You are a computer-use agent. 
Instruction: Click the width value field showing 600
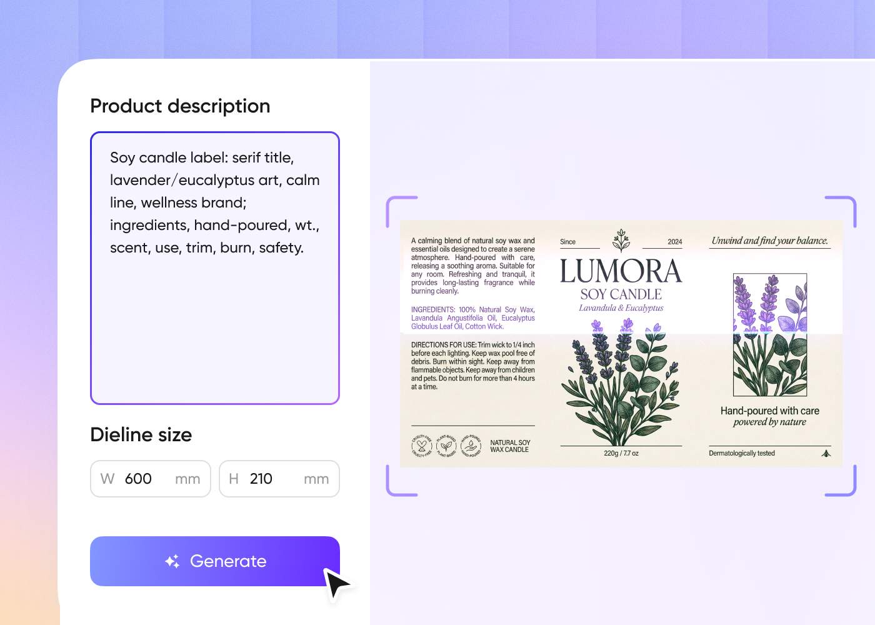tap(138, 479)
